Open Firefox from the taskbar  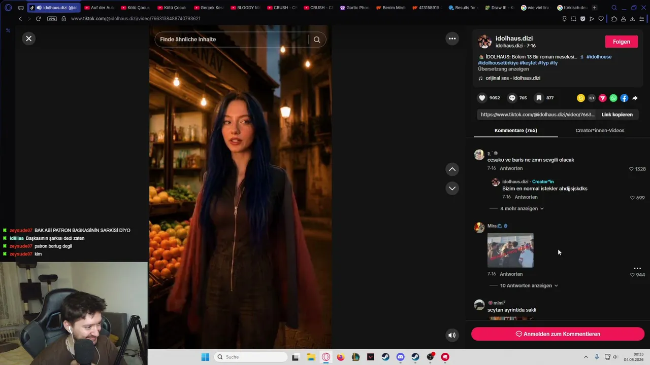(x=341, y=357)
